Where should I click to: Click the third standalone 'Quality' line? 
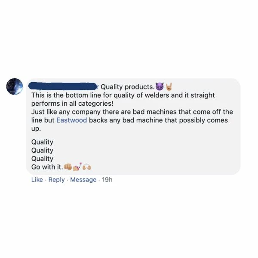42,159
